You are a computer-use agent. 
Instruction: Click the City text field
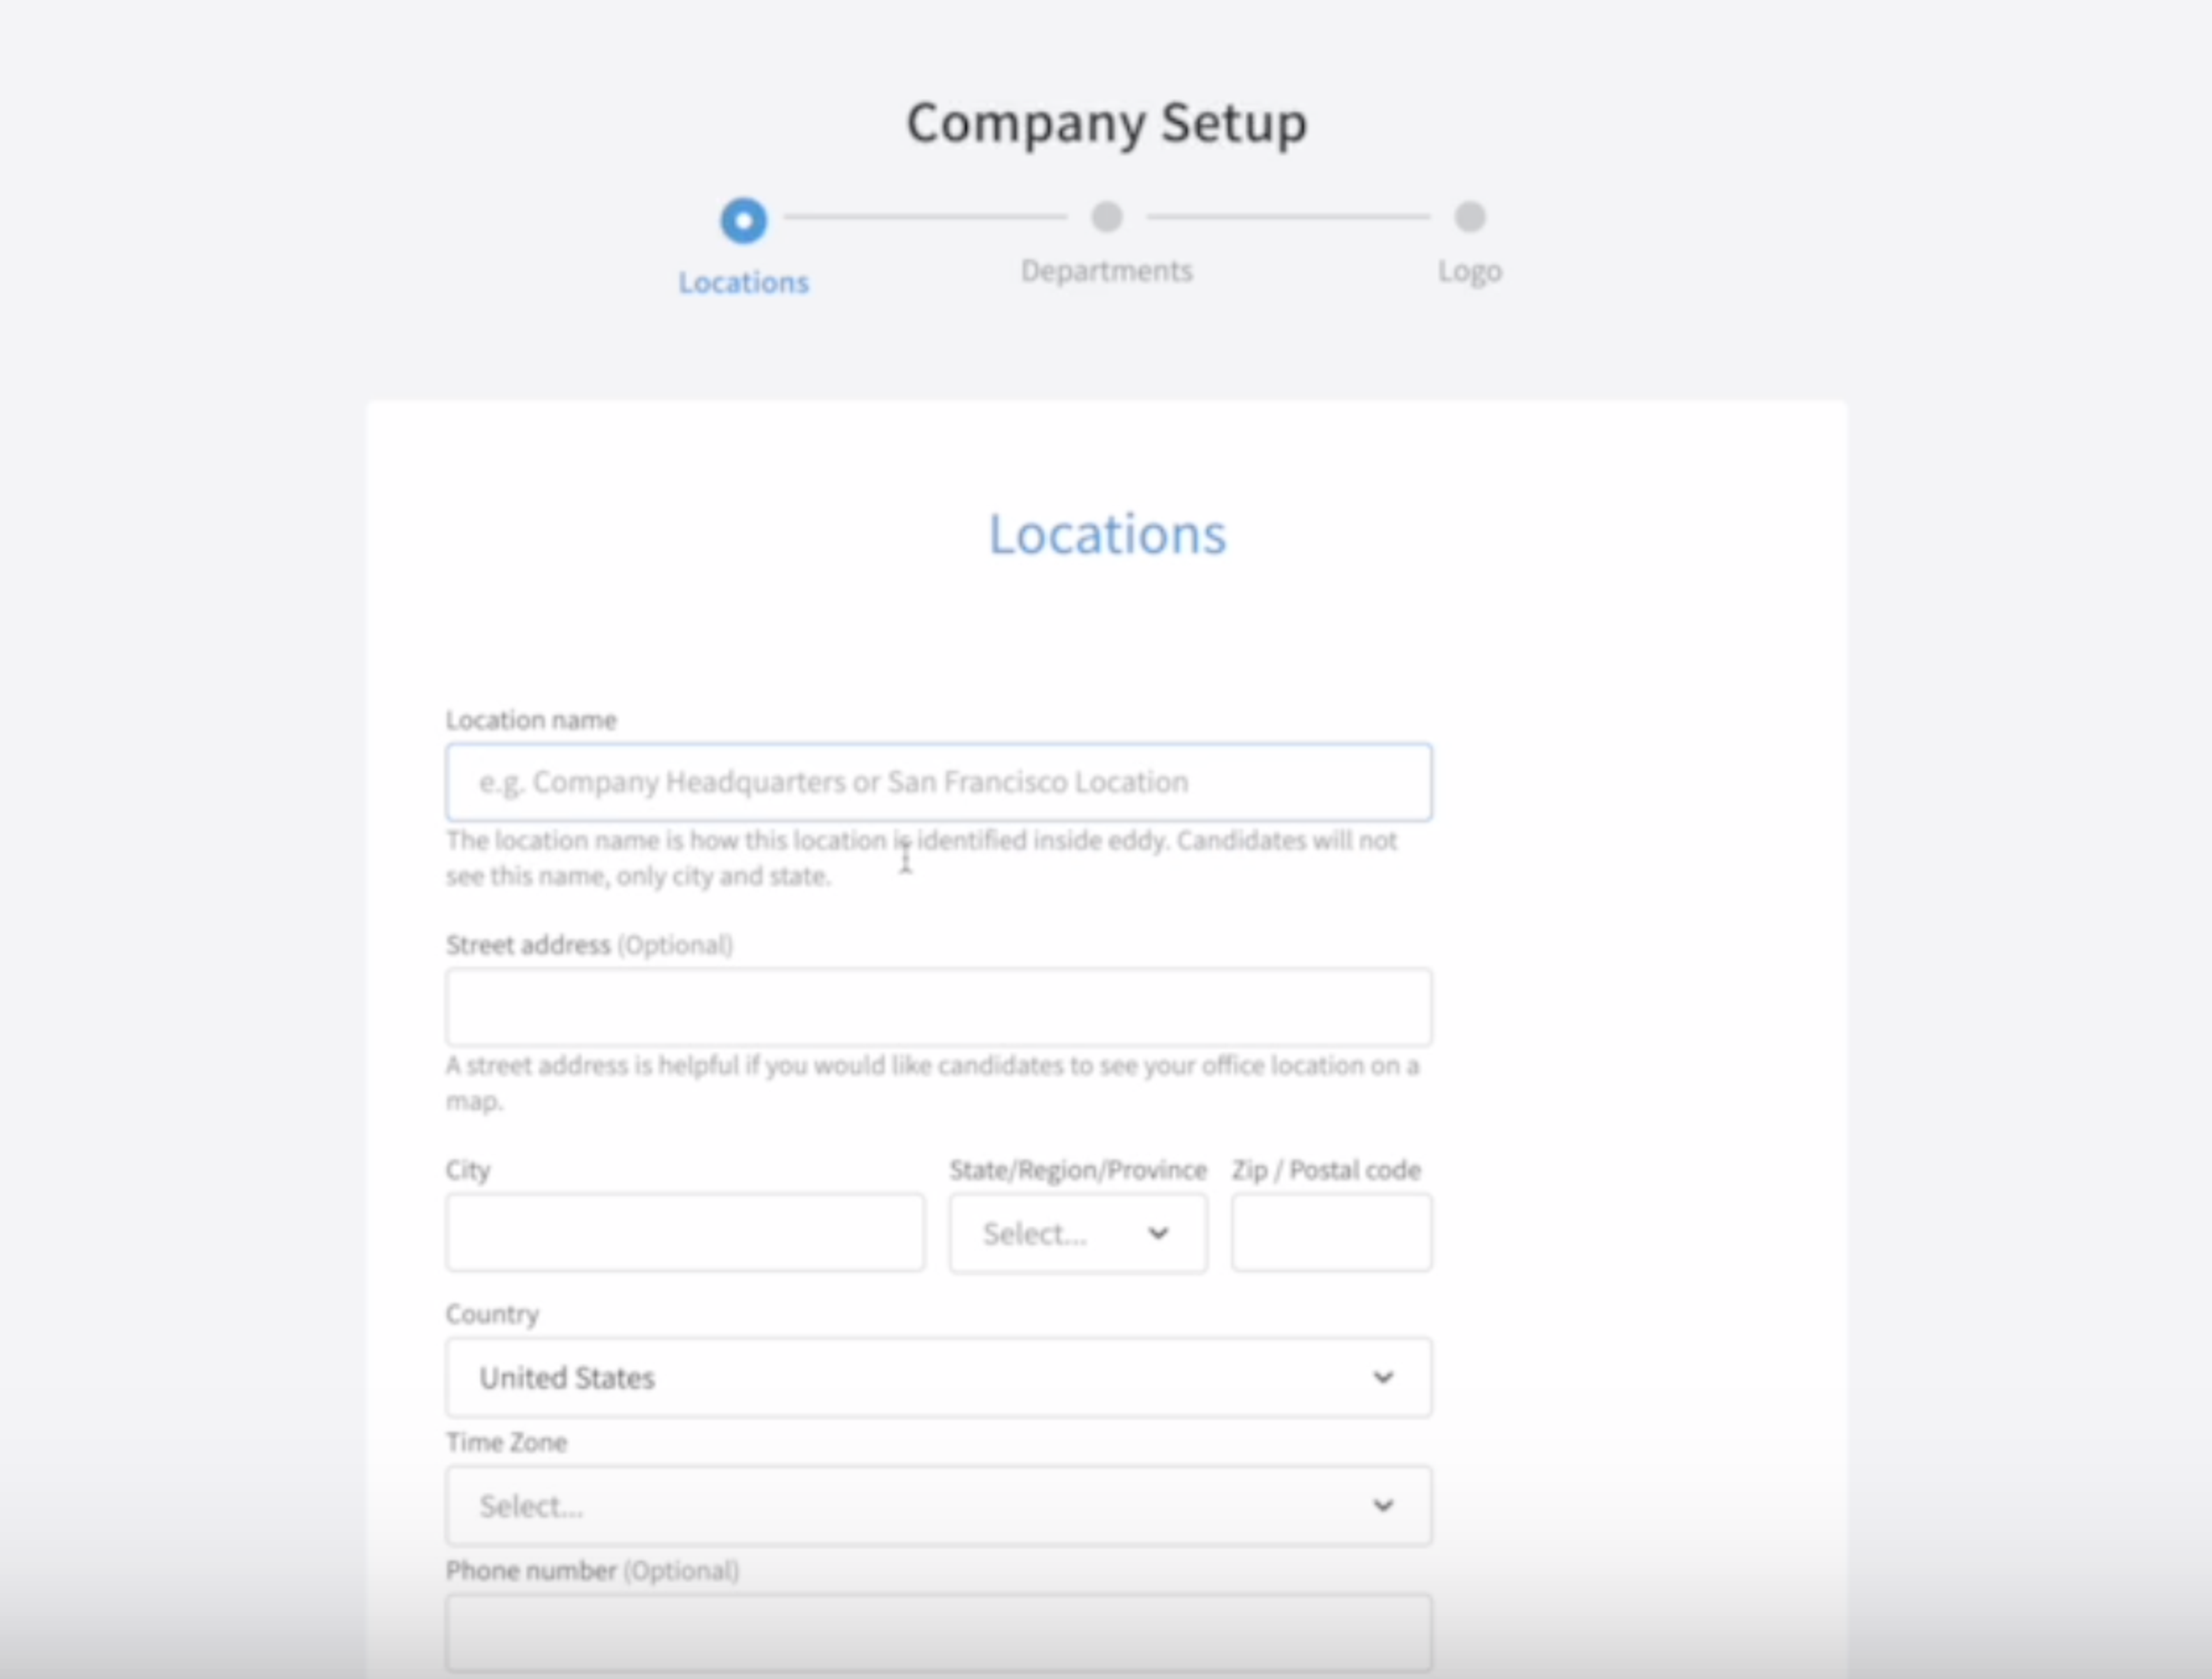[x=685, y=1232]
